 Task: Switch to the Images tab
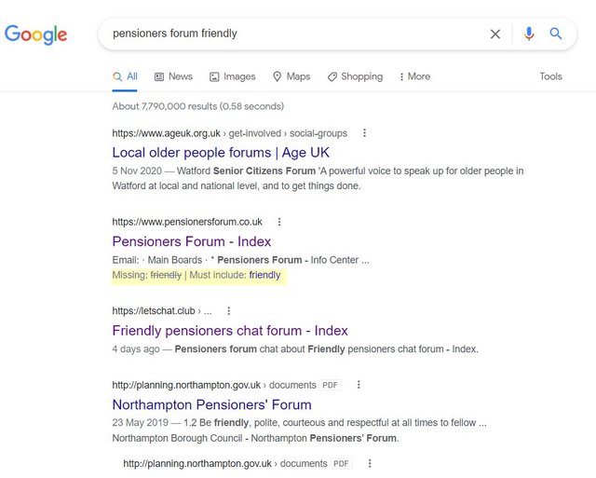click(x=232, y=76)
